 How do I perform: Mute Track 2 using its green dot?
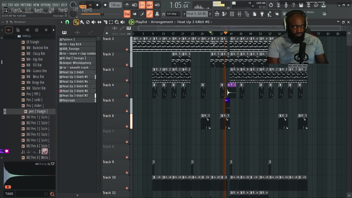pyautogui.click(x=127, y=65)
